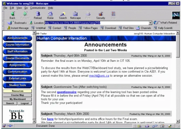
Task: Open Newsgroups from the component bar
Action: click(x=155, y=126)
